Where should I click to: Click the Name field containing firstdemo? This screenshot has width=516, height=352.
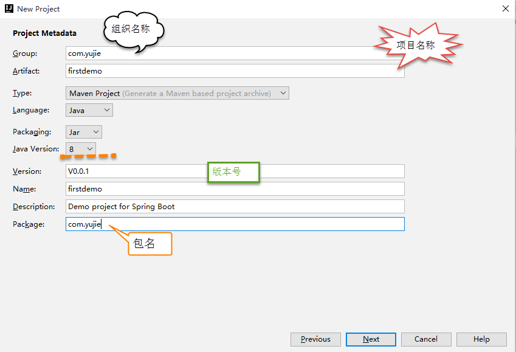point(235,188)
